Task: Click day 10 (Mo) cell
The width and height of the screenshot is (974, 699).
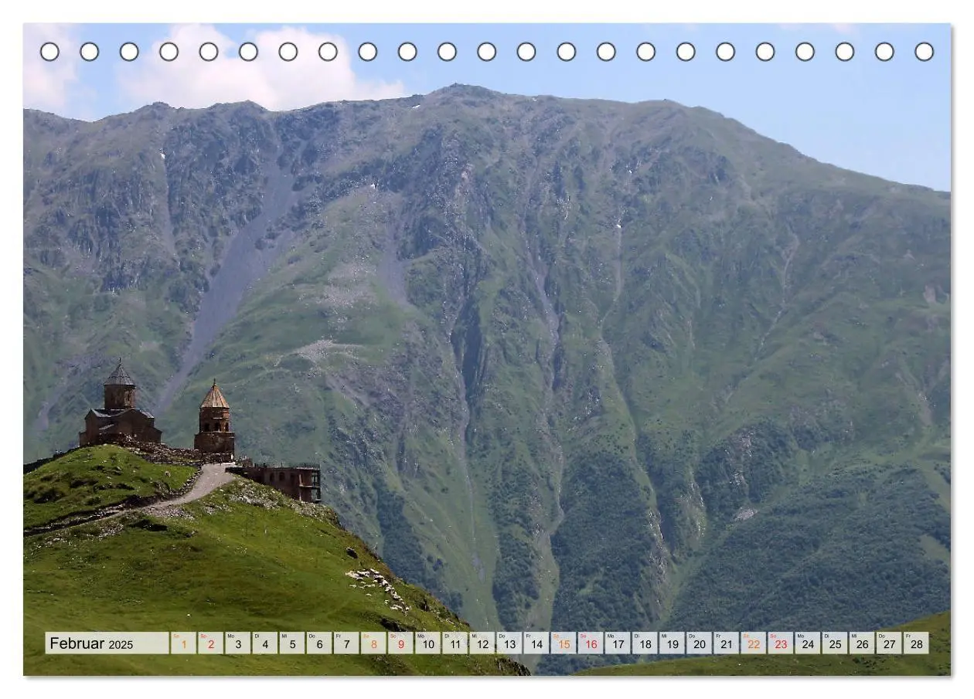Action: click(427, 643)
